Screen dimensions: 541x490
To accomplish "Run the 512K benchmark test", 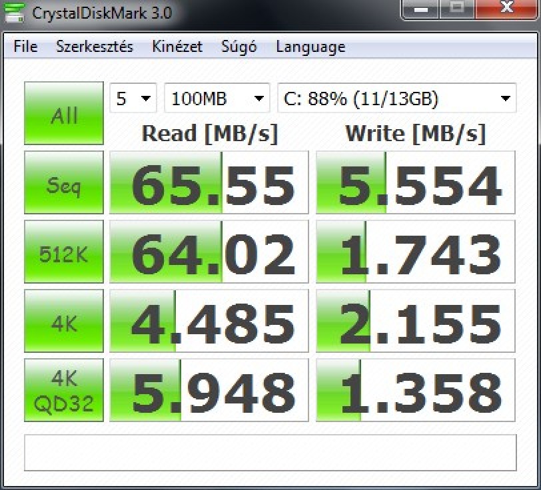I will click(x=64, y=252).
